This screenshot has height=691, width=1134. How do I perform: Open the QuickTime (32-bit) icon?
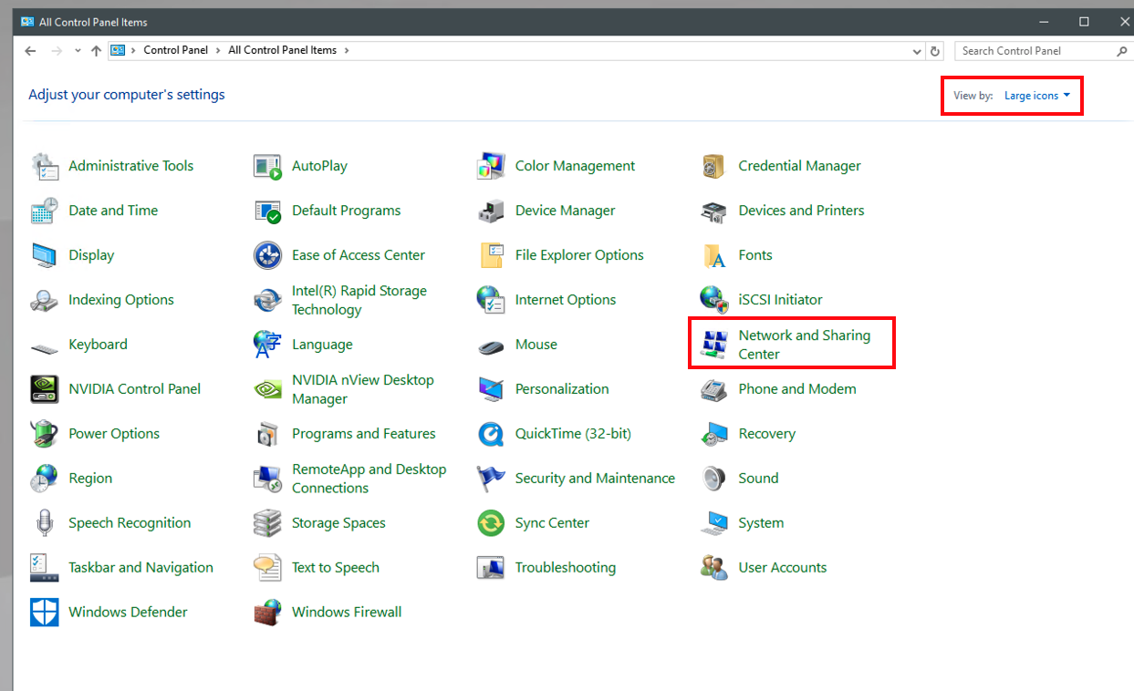pos(491,434)
